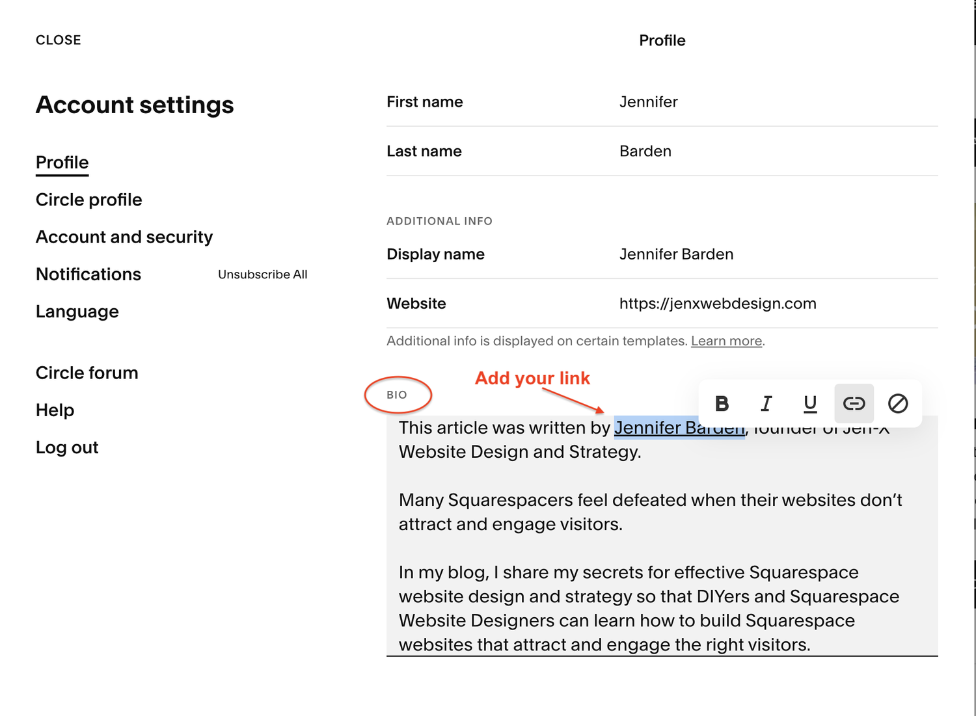This screenshot has height=716, width=976.
Task: Click the 'ADDITIONAL INFO' section label
Action: [x=439, y=221]
